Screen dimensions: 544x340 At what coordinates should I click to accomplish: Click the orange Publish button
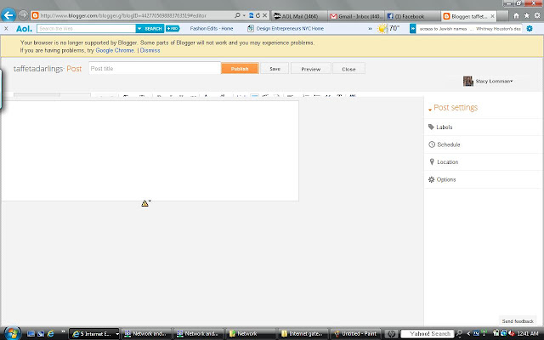[240, 68]
